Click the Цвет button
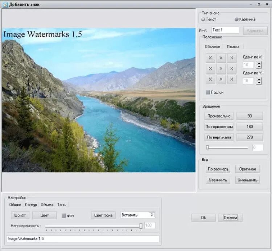This screenshot has width=272, height=251. pyautogui.click(x=45, y=215)
